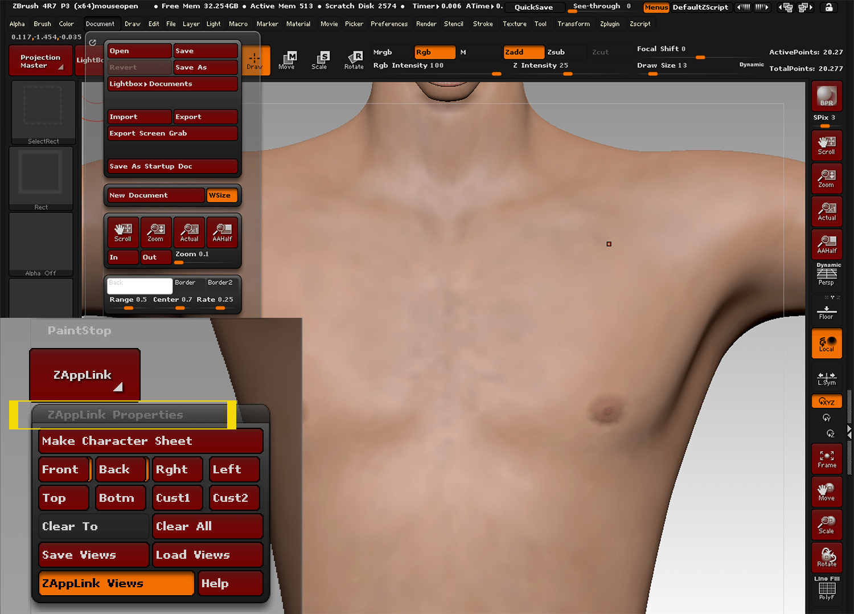Click the Make Character Sheet button
The width and height of the screenshot is (854, 614).
tap(150, 441)
